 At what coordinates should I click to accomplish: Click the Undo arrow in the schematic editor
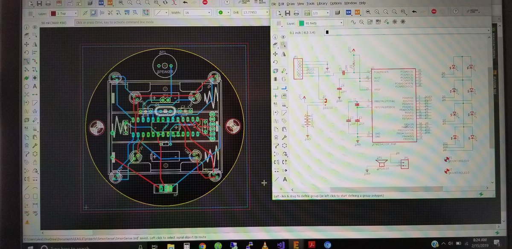413,12
